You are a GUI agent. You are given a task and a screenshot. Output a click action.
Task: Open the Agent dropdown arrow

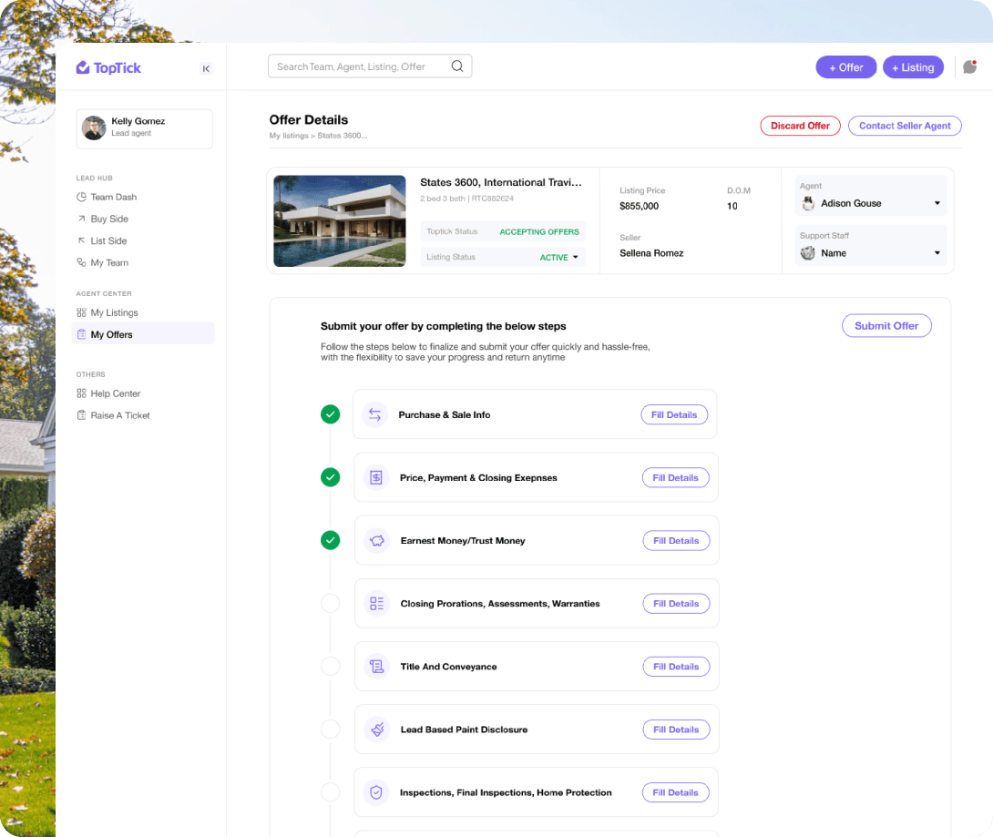coord(937,203)
